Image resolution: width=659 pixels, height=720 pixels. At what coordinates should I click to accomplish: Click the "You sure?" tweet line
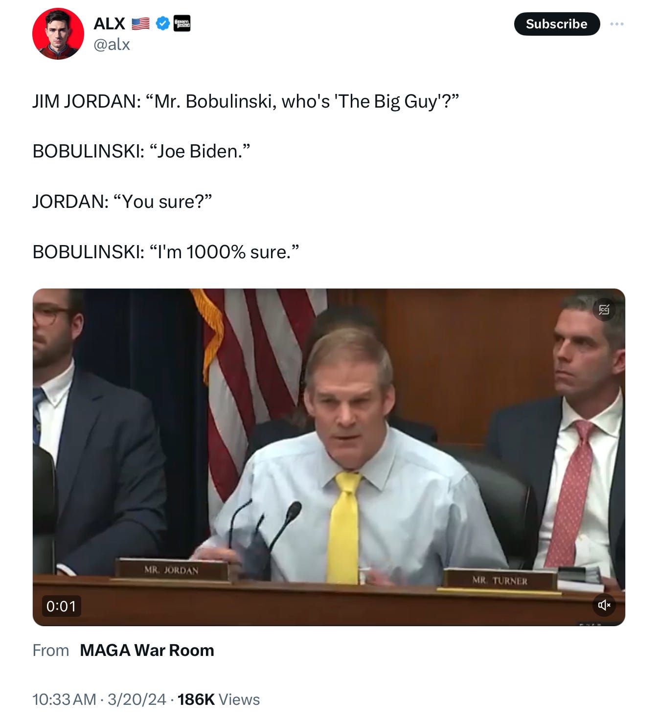(122, 202)
